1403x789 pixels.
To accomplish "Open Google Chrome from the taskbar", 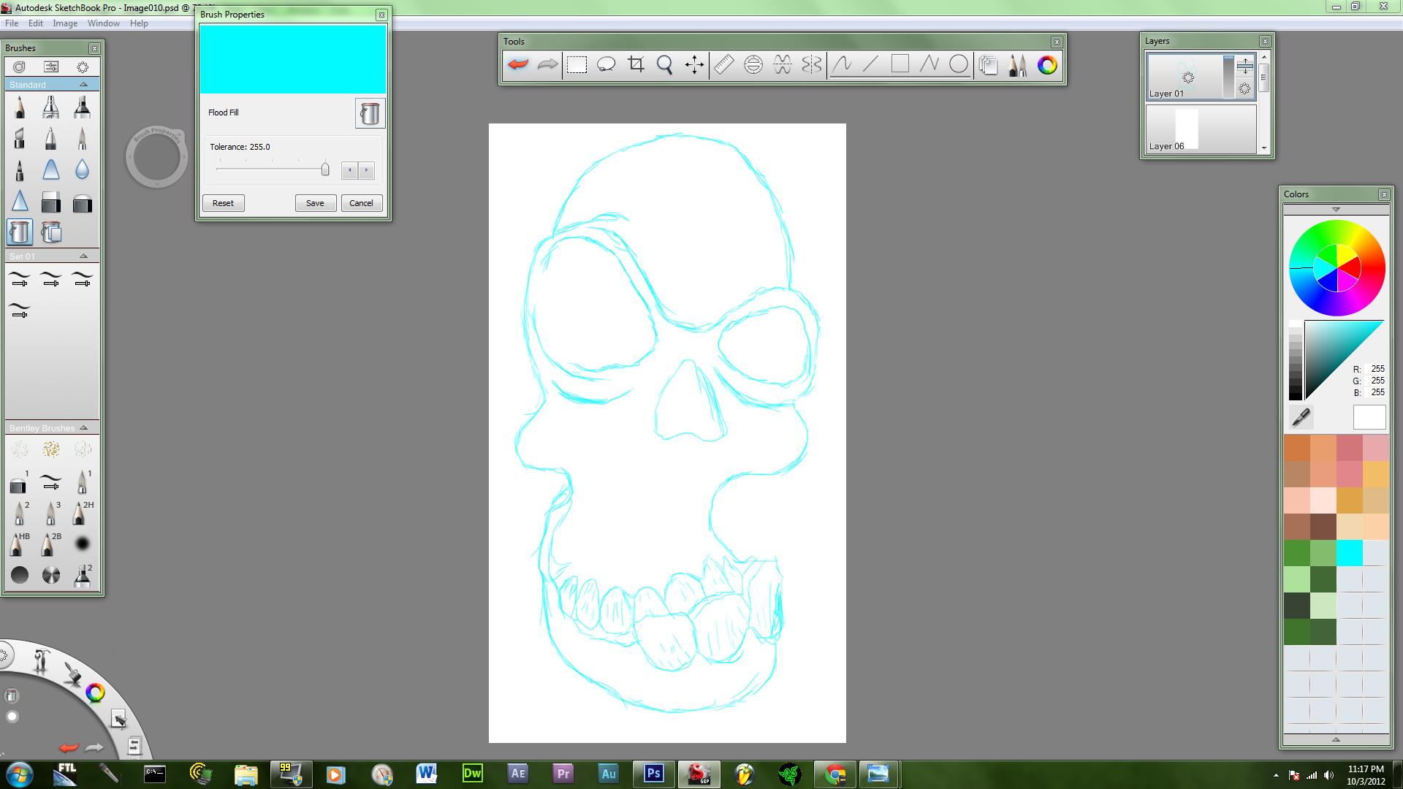I will (x=834, y=774).
